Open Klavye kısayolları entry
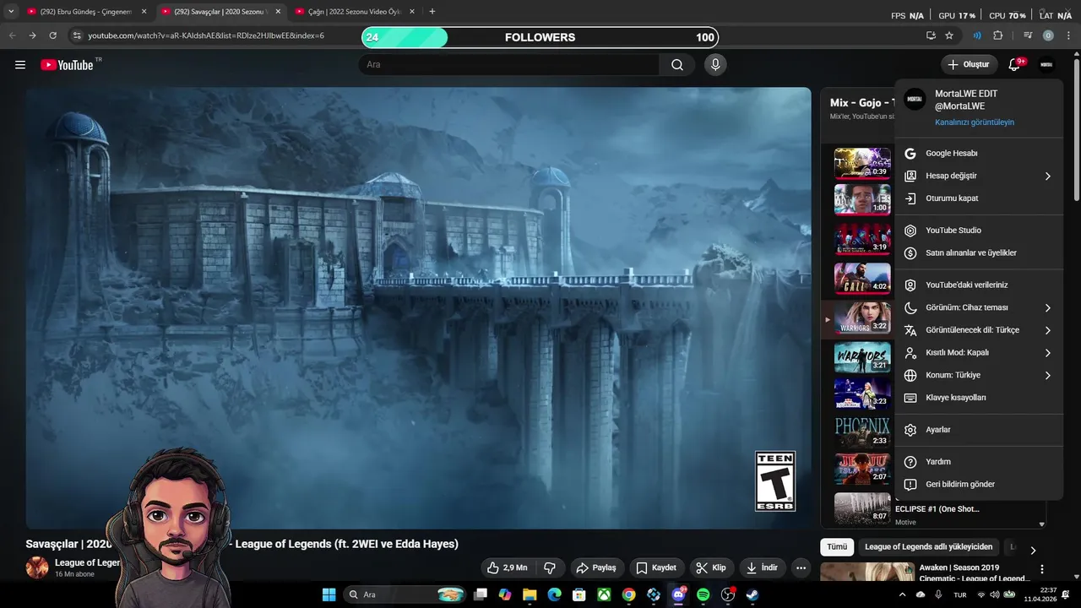This screenshot has width=1081, height=608. pyautogui.click(x=979, y=398)
